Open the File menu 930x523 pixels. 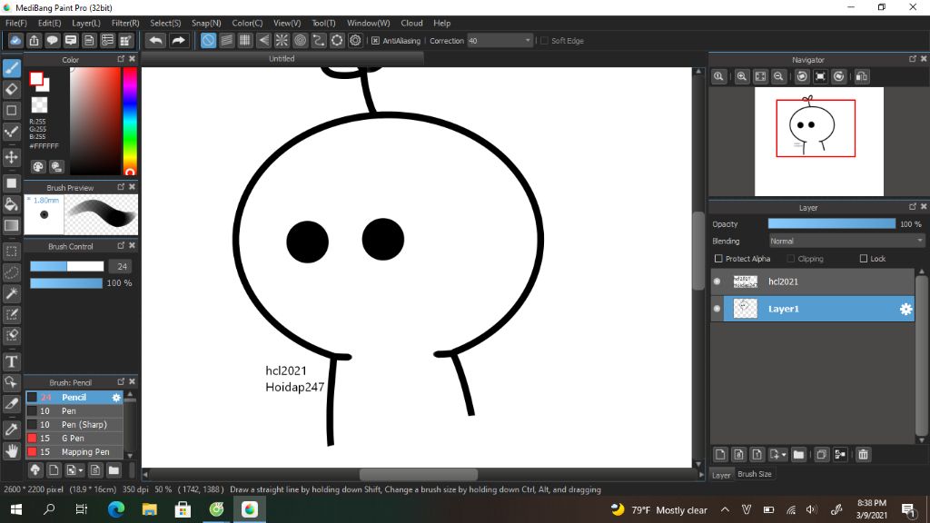point(16,23)
